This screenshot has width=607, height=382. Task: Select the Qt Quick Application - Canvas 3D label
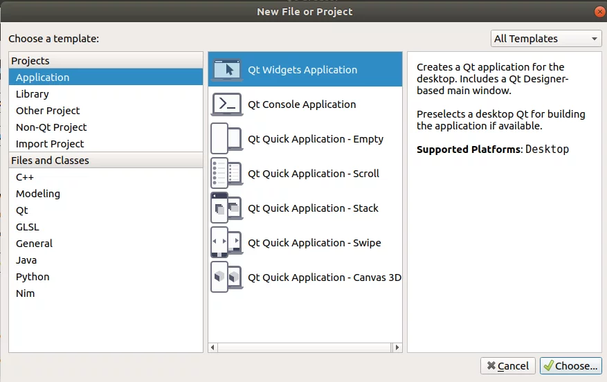click(325, 278)
